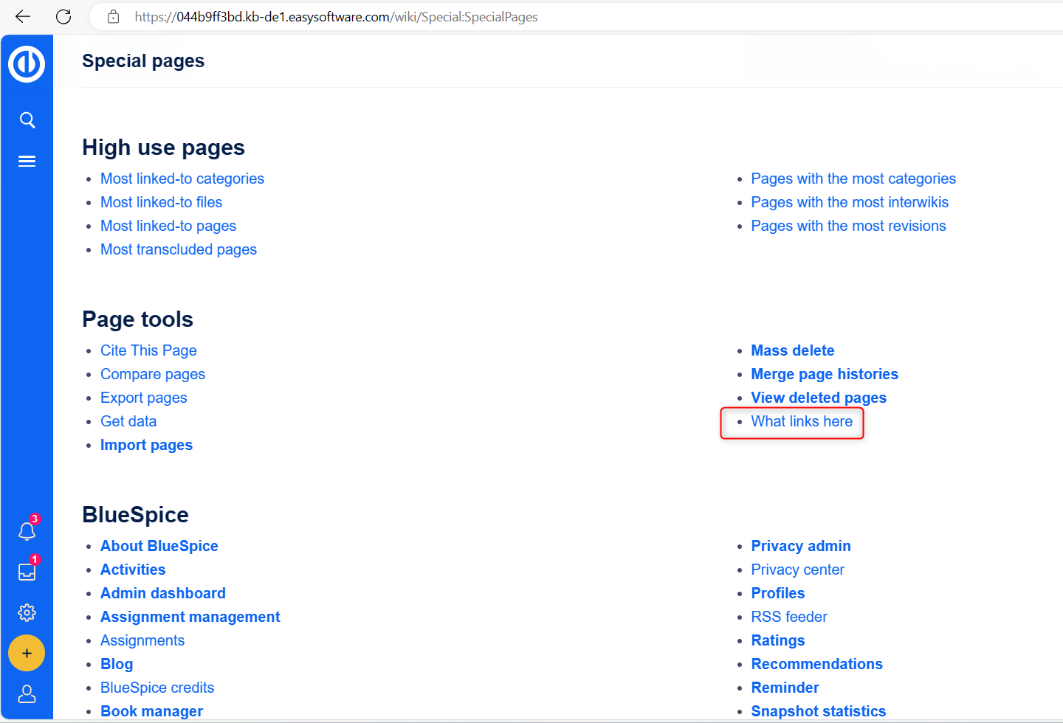The height and width of the screenshot is (723, 1063).
Task: Open Most linked-to categories link
Action: (182, 179)
